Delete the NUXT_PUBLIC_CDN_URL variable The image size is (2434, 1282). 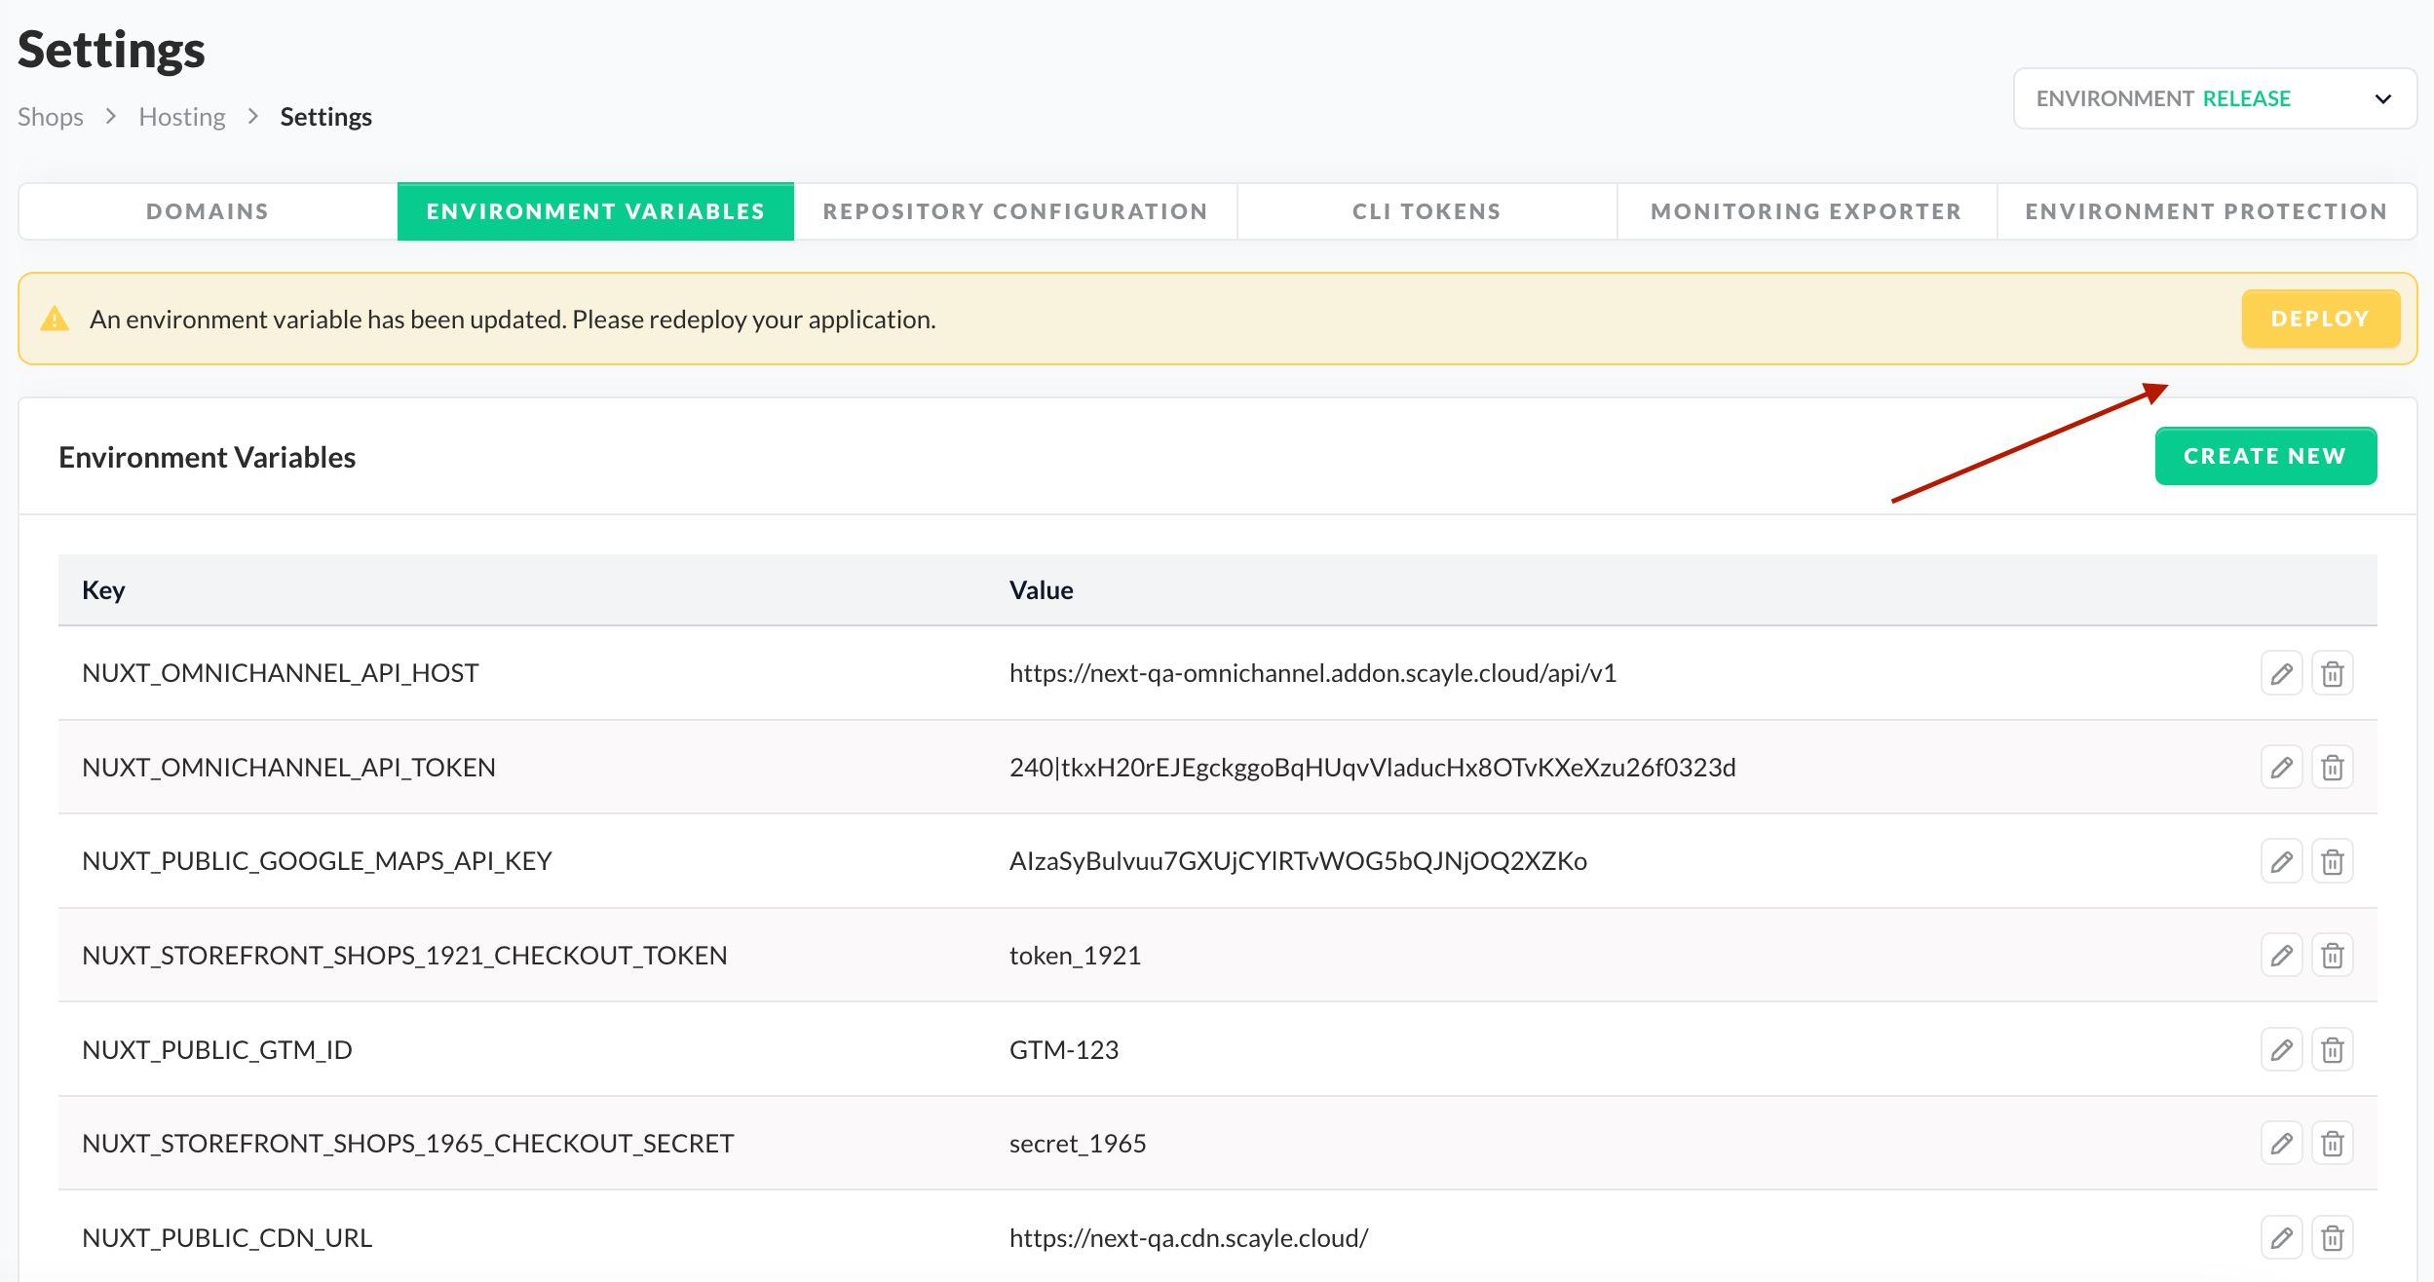2332,1238
